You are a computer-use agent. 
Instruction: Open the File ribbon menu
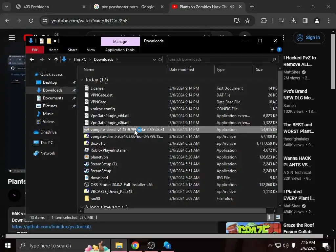tap(35, 50)
